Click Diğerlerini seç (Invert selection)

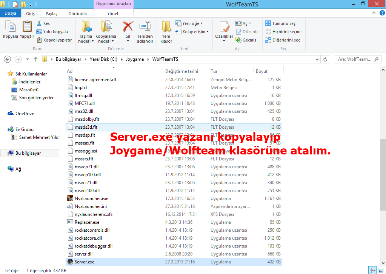point(283,40)
